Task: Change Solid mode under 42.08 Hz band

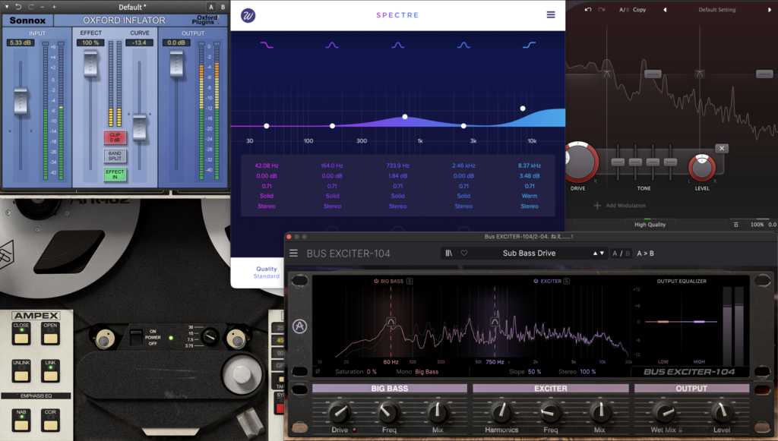Action: (x=267, y=196)
